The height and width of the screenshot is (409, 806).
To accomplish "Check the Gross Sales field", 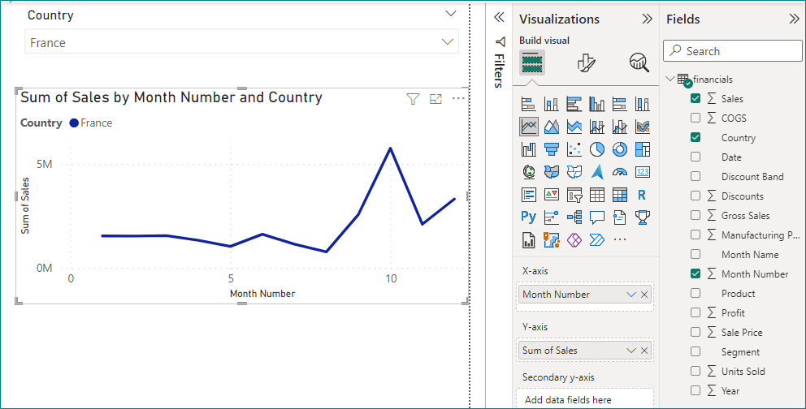I will (x=695, y=216).
